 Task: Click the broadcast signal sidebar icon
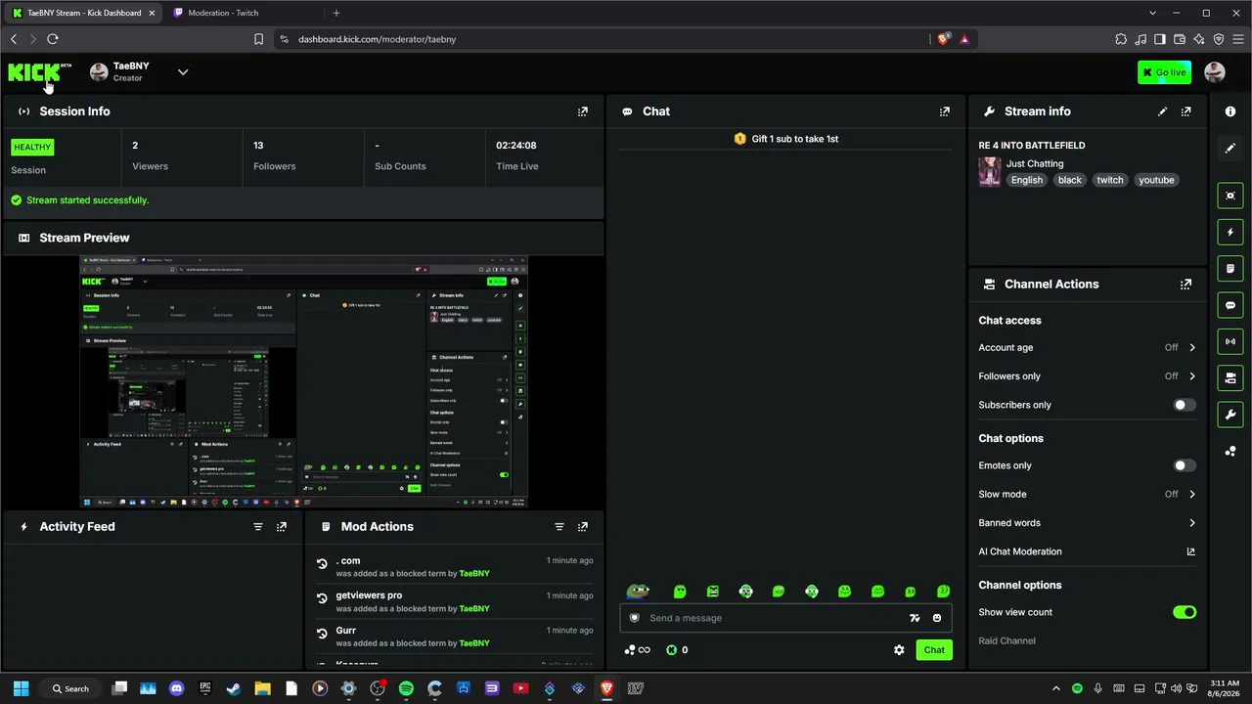[1230, 341]
